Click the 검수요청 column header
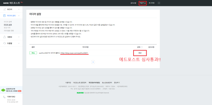Viewport: 212px width, 105px height. point(151,47)
